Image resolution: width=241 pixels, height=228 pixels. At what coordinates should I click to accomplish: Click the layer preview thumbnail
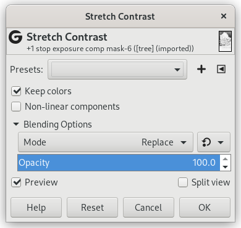pyautogui.click(x=225, y=41)
